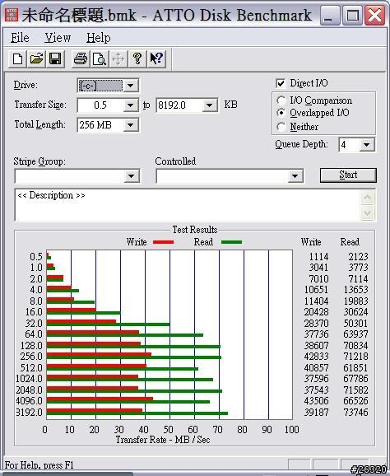
Task: Click the red Write legend swatch
Action: (163, 242)
